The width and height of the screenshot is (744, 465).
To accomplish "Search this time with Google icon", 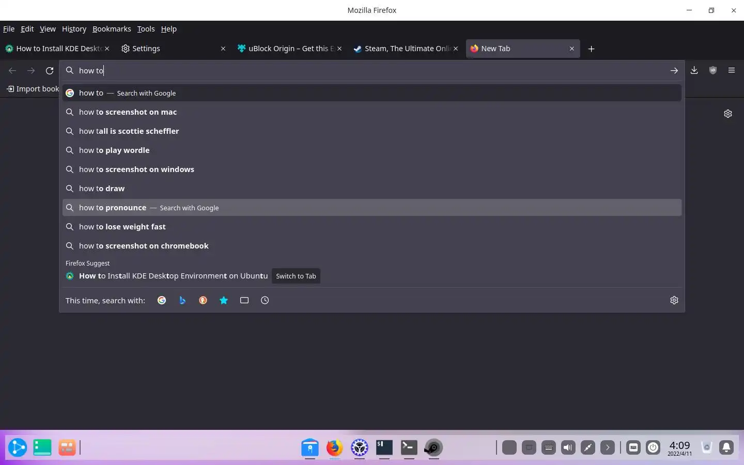I will pos(162,300).
